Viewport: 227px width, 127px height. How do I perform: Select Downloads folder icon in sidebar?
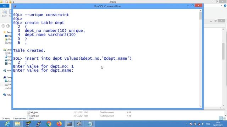coord(6,39)
